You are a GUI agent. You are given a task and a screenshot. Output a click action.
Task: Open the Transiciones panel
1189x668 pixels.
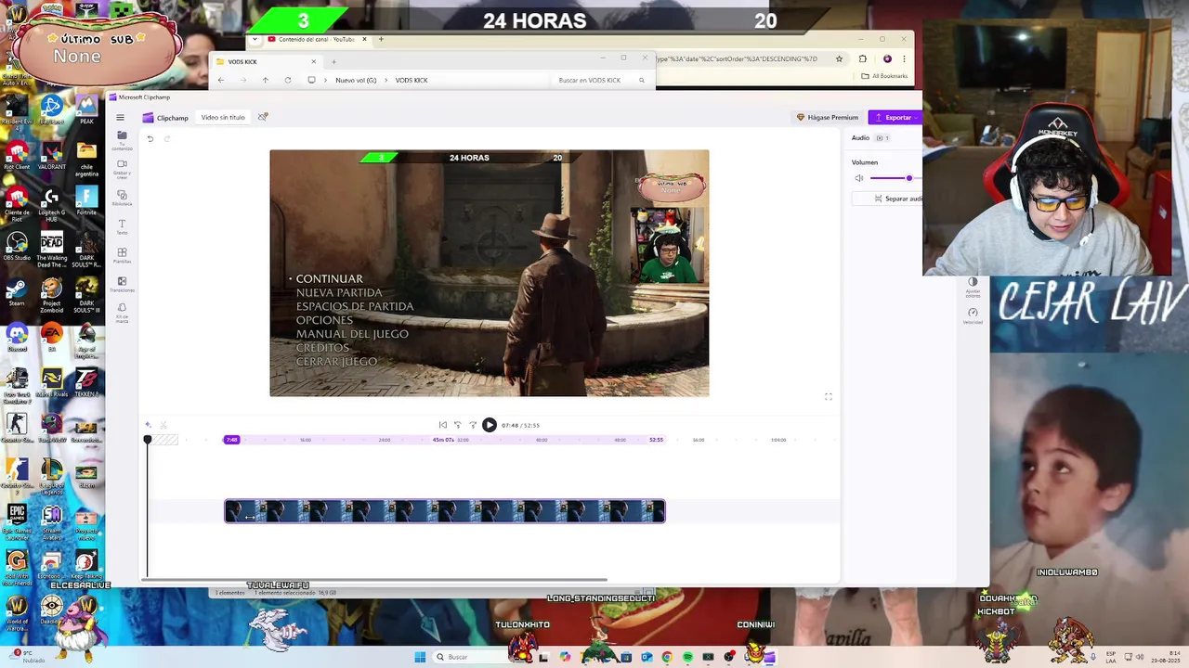click(x=122, y=284)
